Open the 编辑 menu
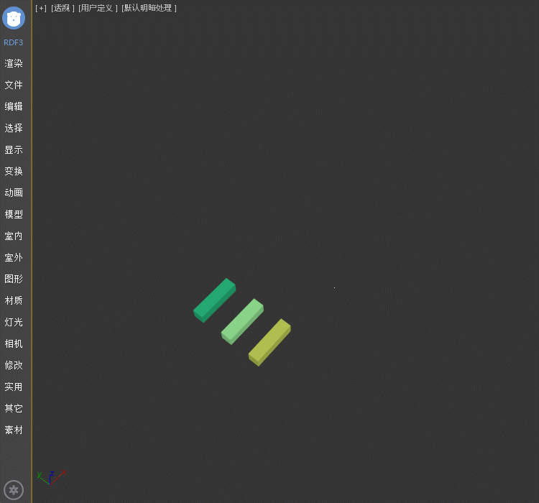This screenshot has width=539, height=503. point(14,106)
